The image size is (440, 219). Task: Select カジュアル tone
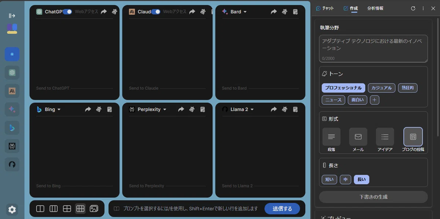tap(382, 88)
